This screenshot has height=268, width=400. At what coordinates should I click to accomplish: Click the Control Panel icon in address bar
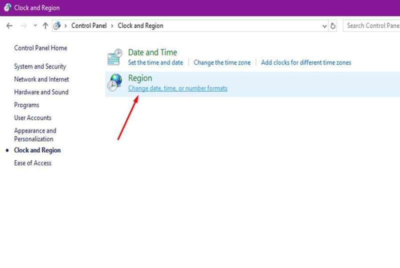pos(57,25)
